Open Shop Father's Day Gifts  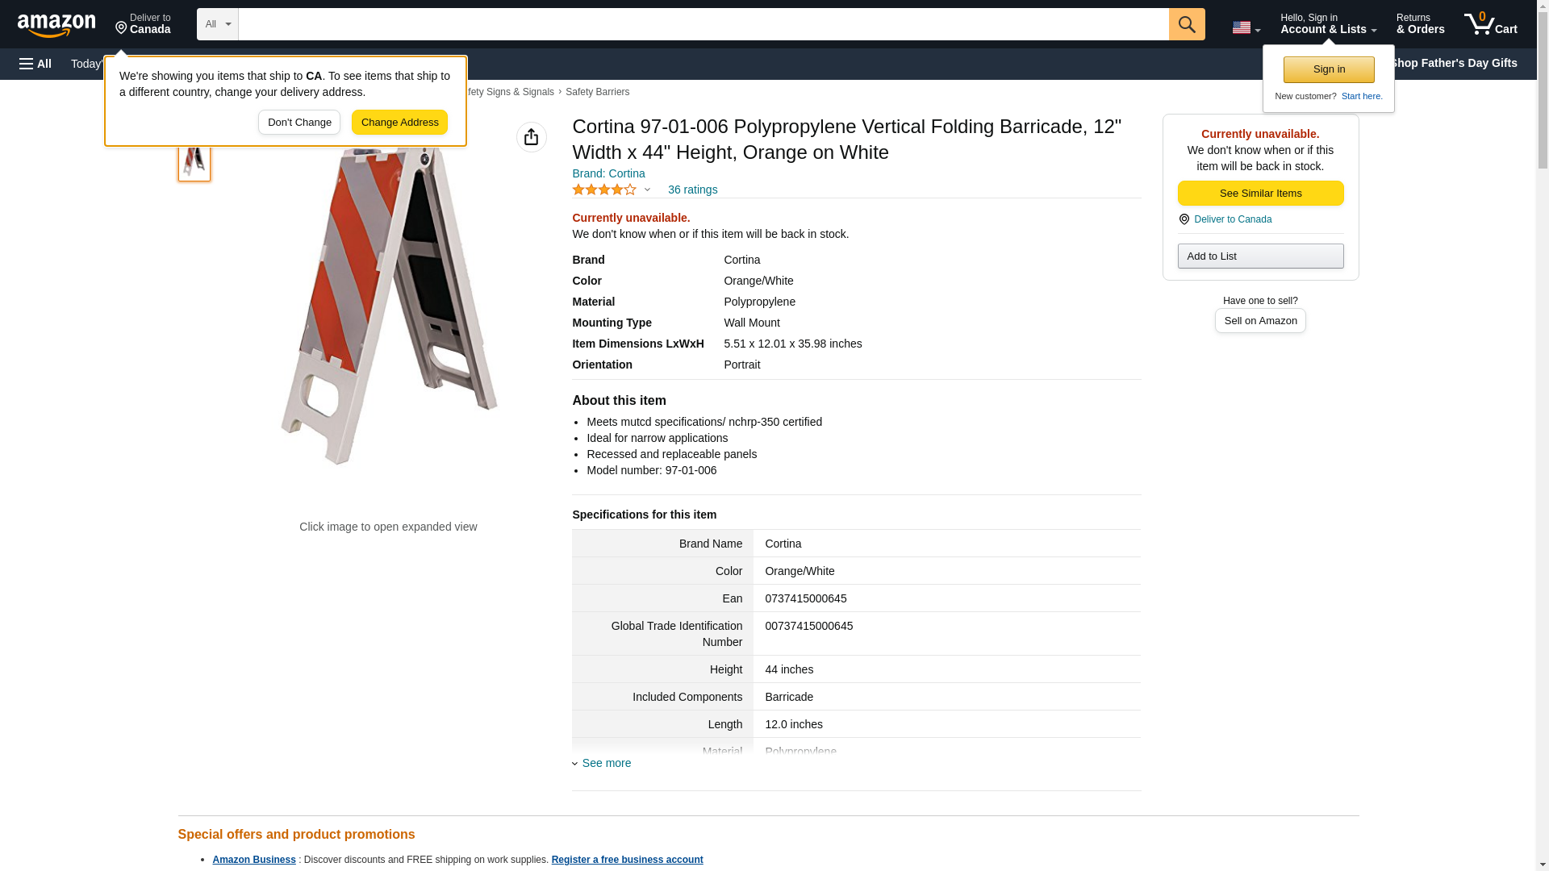(1453, 63)
